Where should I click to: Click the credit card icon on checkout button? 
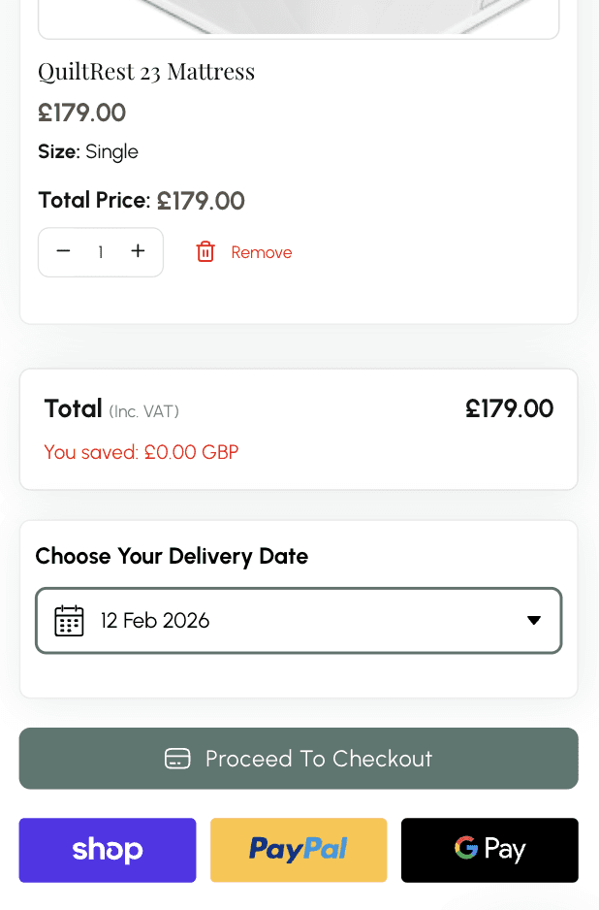(x=178, y=759)
